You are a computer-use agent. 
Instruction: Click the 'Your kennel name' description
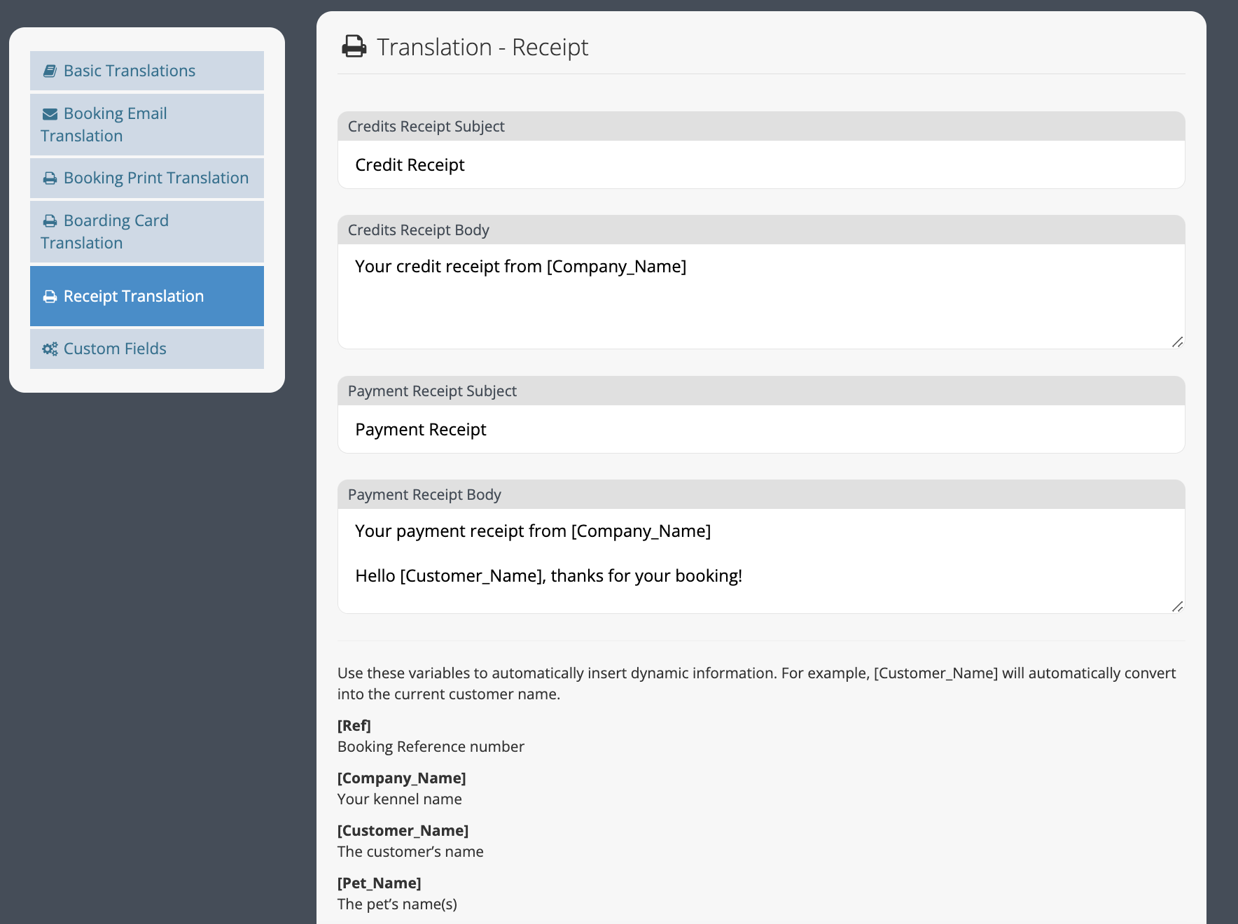coord(400,799)
